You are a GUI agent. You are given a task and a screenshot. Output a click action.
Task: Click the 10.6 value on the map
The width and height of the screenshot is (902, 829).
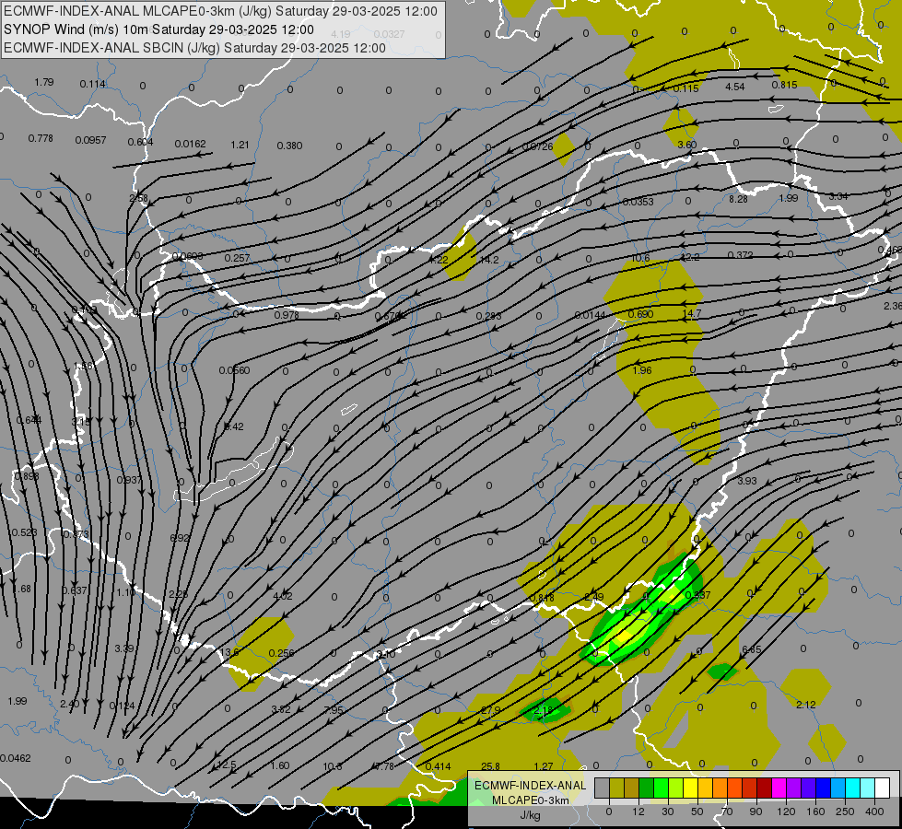pyautogui.click(x=640, y=258)
